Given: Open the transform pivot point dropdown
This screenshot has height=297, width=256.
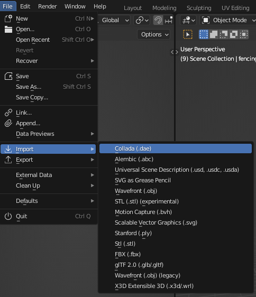Looking at the screenshot, I should (142, 20).
